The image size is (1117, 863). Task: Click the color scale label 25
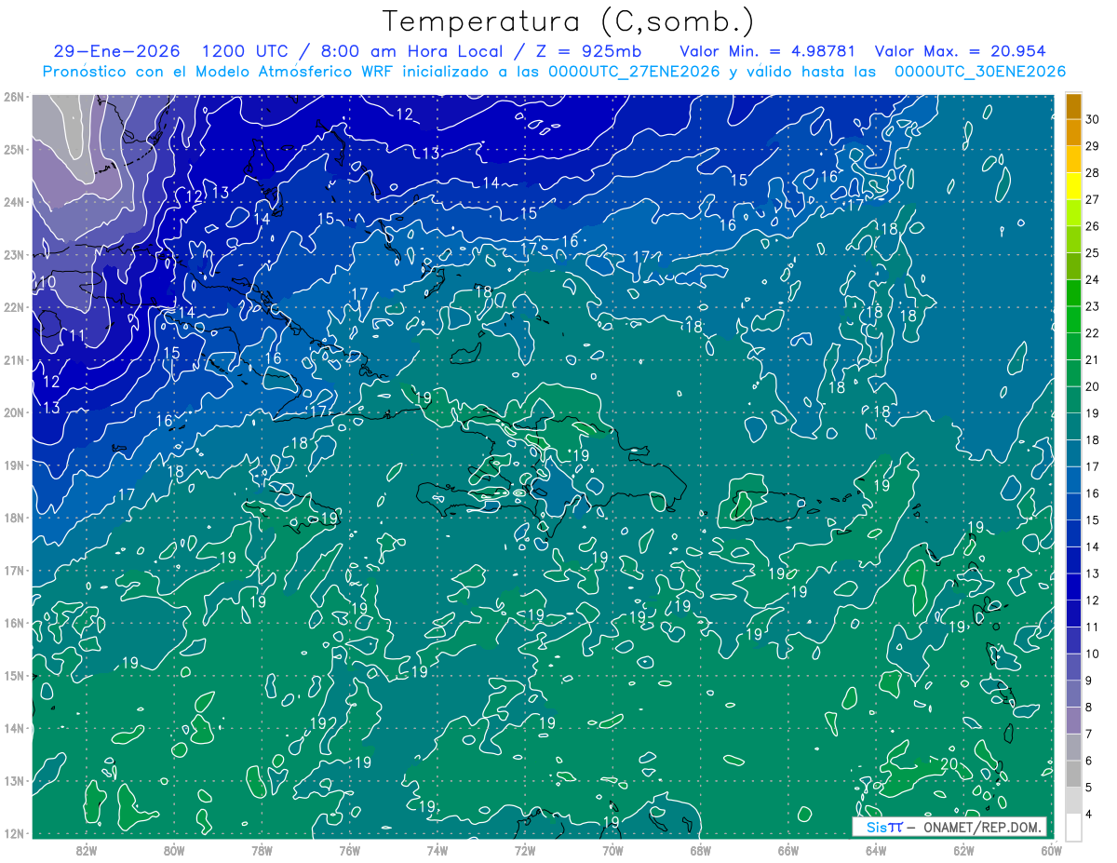pyautogui.click(x=1092, y=253)
